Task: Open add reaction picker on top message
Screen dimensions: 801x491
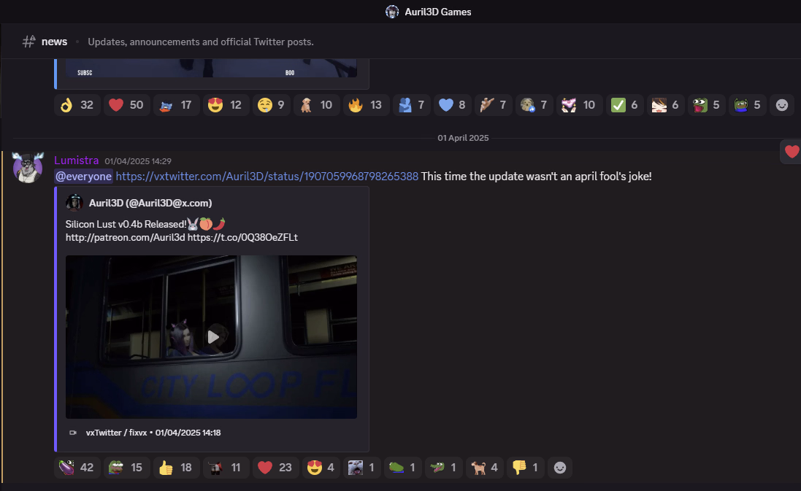Action: tap(782, 105)
